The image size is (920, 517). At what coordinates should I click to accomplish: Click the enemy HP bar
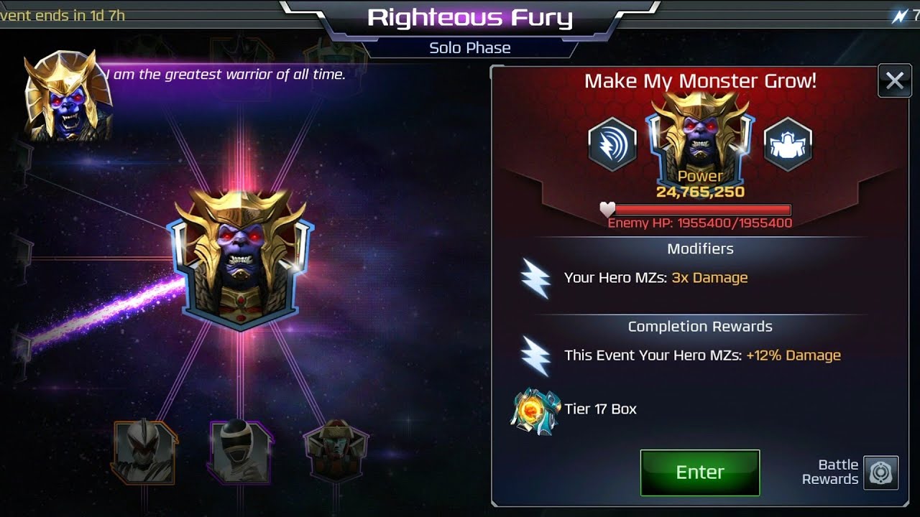coord(695,210)
